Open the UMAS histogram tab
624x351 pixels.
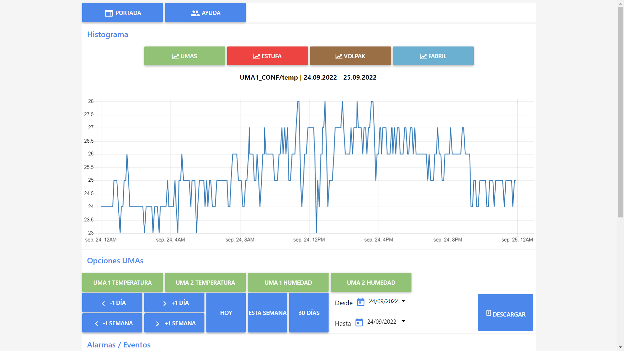pos(185,56)
